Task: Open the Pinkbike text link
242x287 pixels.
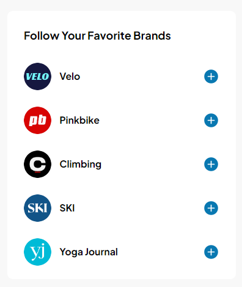Action: (x=79, y=121)
